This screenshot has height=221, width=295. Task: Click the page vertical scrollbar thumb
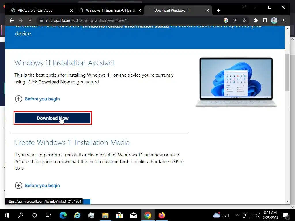[287, 72]
